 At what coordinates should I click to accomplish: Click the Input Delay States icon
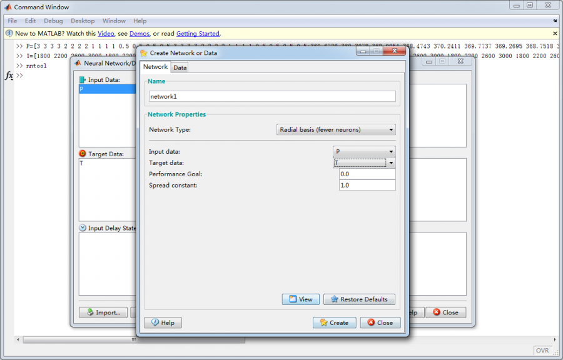click(83, 227)
